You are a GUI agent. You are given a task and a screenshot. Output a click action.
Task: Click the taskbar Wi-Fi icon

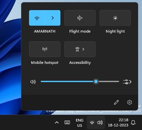point(92,123)
